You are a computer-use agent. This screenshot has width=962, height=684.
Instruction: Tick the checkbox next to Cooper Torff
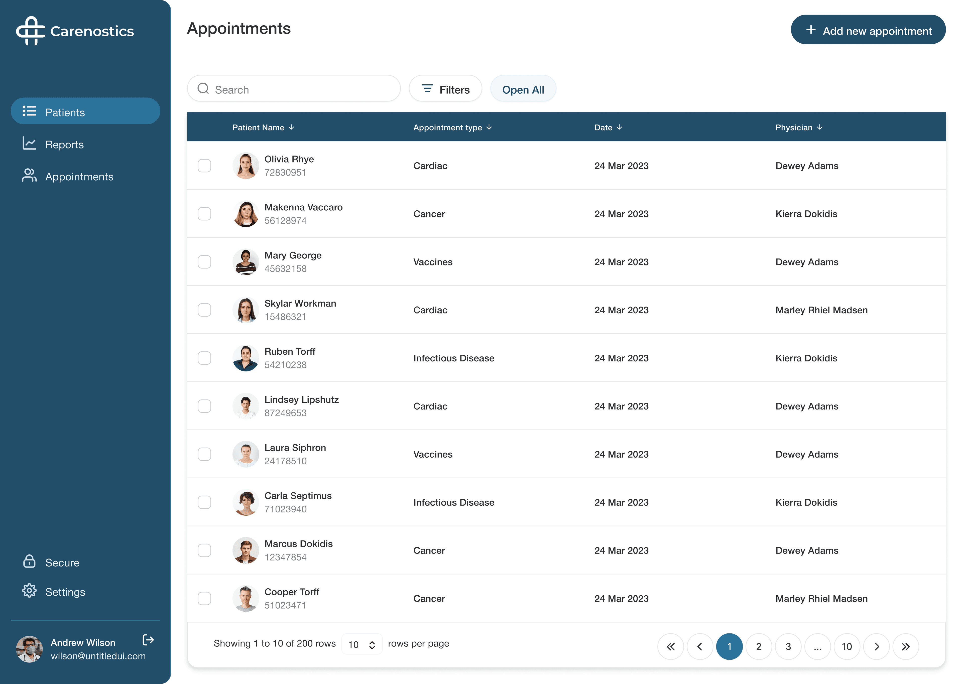tap(204, 598)
